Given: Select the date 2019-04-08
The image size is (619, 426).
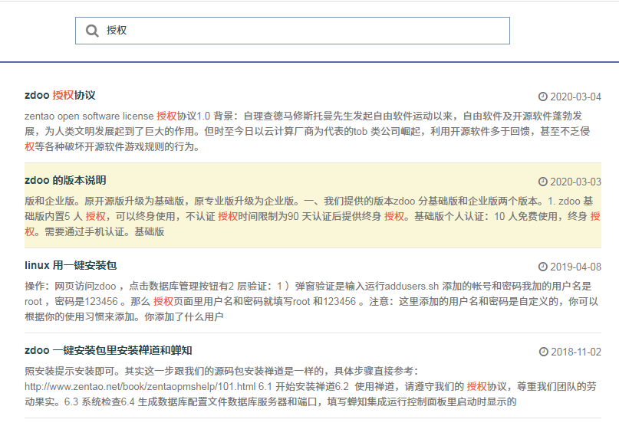Looking at the screenshot, I should (575, 267).
